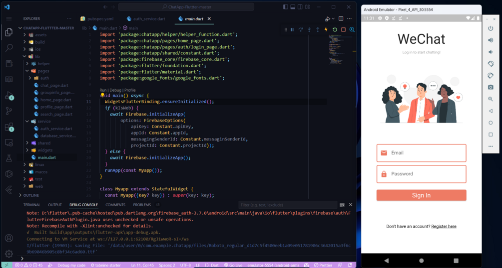
Task: Split the editor to the right
Action: pos(341,19)
